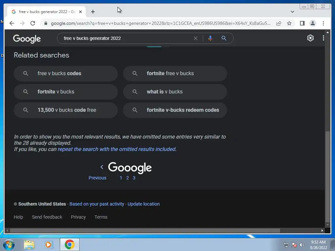
Task: Click the address bar URL
Action: click(x=161, y=23)
